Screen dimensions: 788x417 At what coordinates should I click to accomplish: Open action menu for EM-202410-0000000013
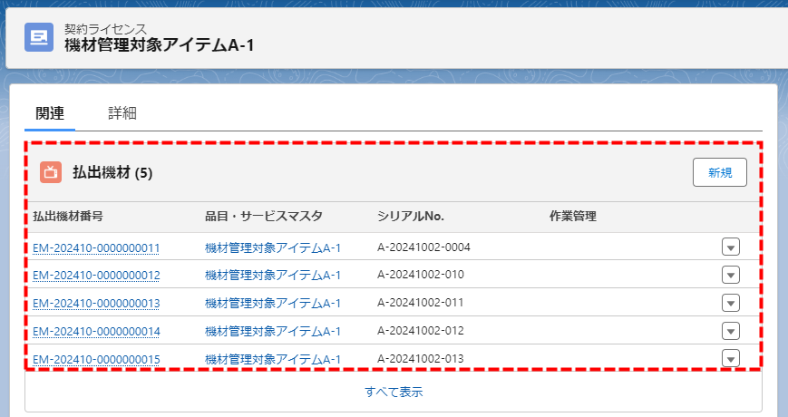[x=731, y=303]
